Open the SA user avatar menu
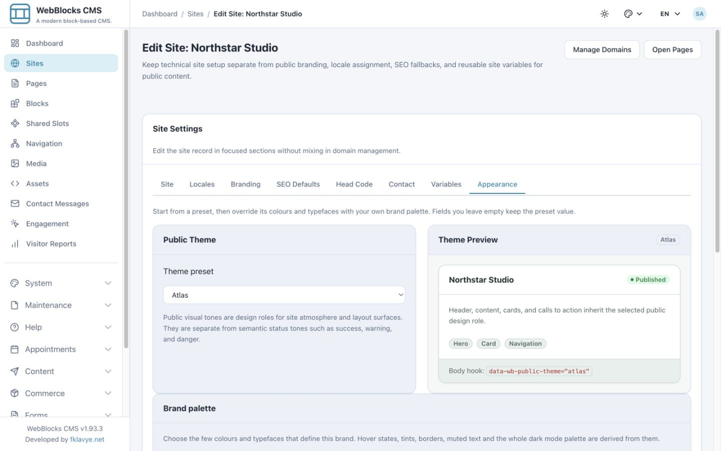This screenshot has height=451, width=721. (x=700, y=14)
